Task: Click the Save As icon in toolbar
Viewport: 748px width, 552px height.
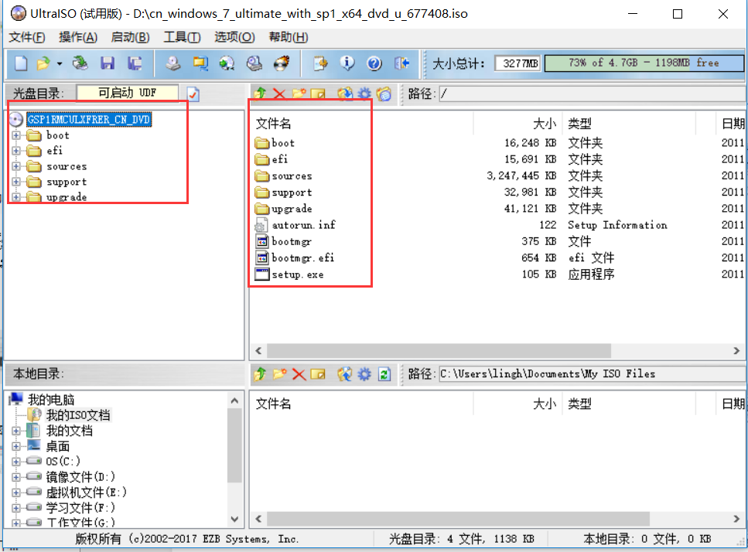Action: point(135,63)
